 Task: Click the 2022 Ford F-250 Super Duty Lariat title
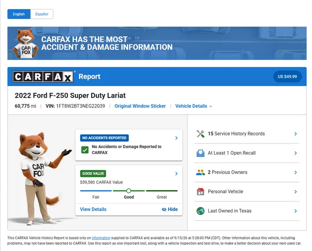[x=70, y=96]
